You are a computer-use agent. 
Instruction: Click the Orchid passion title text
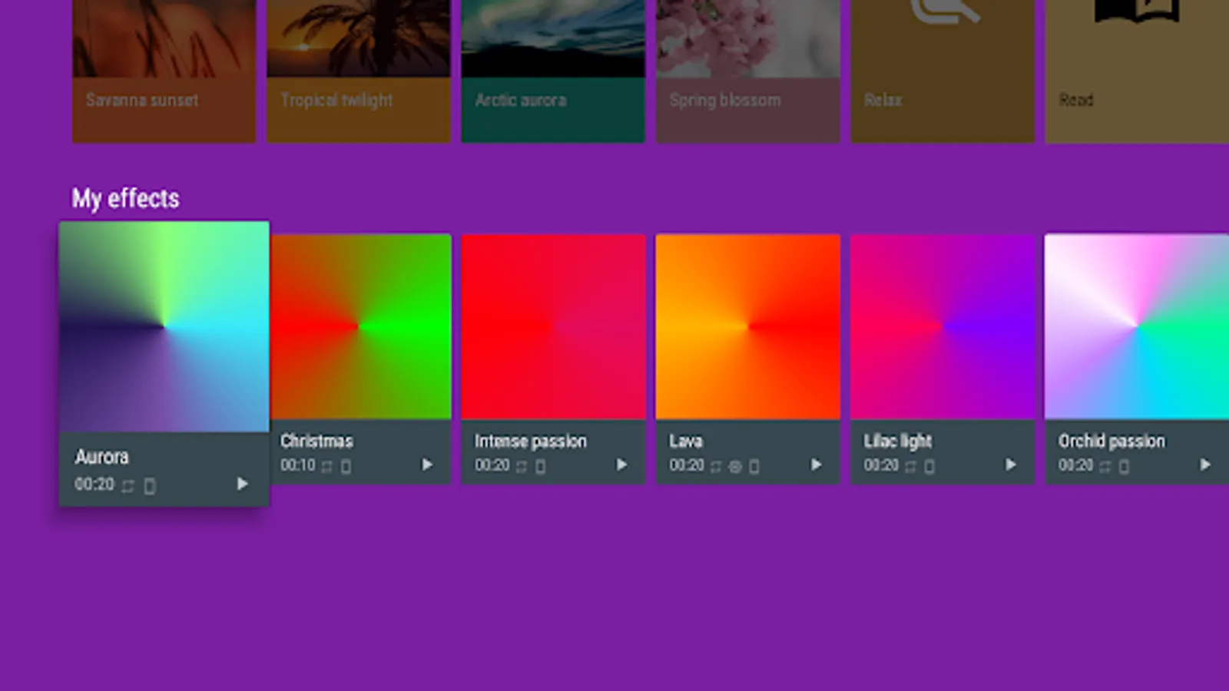1111,441
